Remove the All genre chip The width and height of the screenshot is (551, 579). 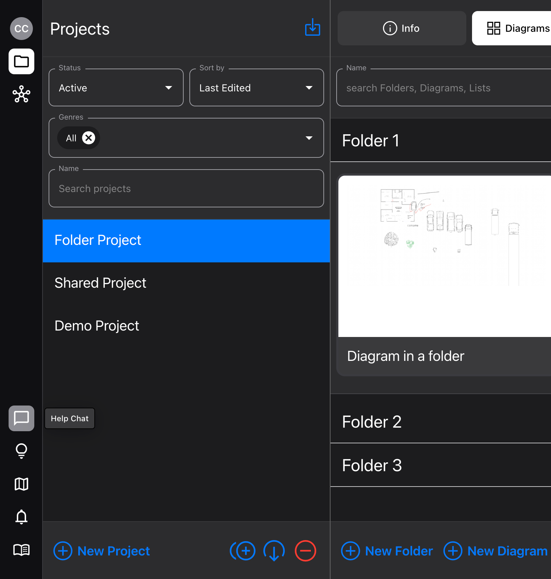coord(89,138)
